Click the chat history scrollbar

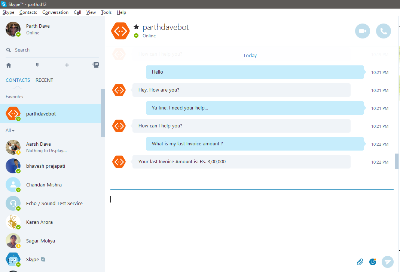(397, 161)
